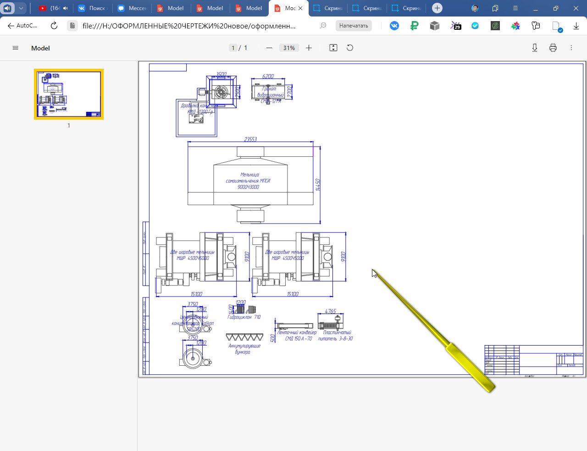This screenshot has height=451, width=587.
Task: Select page 1 thumbnail
Action: coord(69,94)
